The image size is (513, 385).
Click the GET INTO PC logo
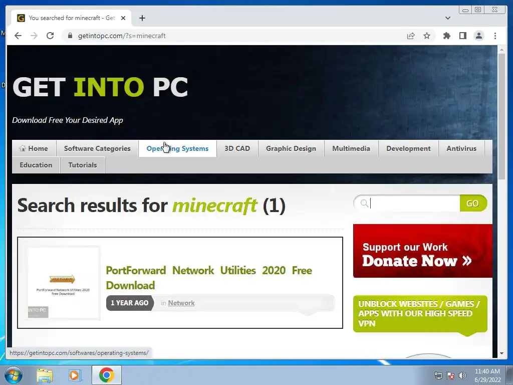coord(100,87)
